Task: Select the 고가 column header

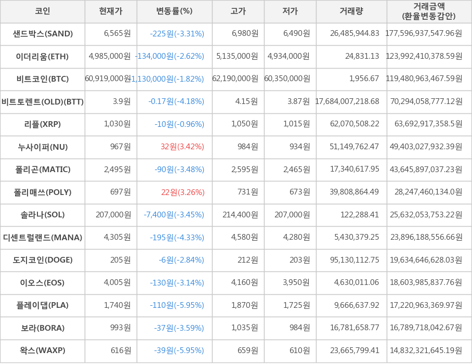Action: pyautogui.click(x=238, y=11)
